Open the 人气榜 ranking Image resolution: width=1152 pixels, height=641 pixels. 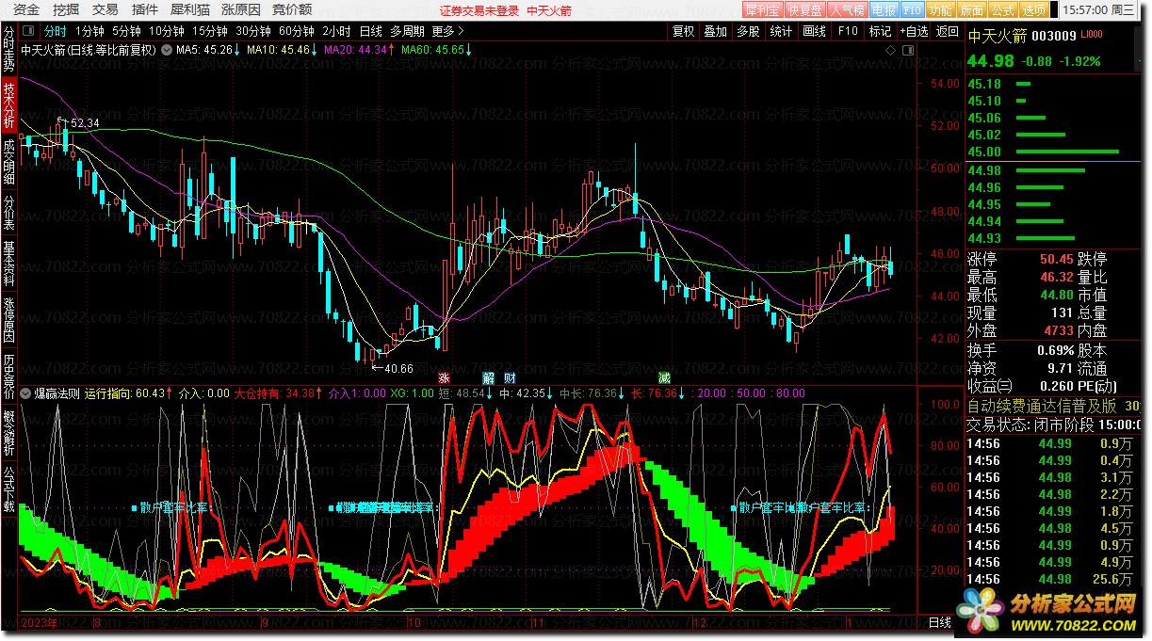coord(846,9)
